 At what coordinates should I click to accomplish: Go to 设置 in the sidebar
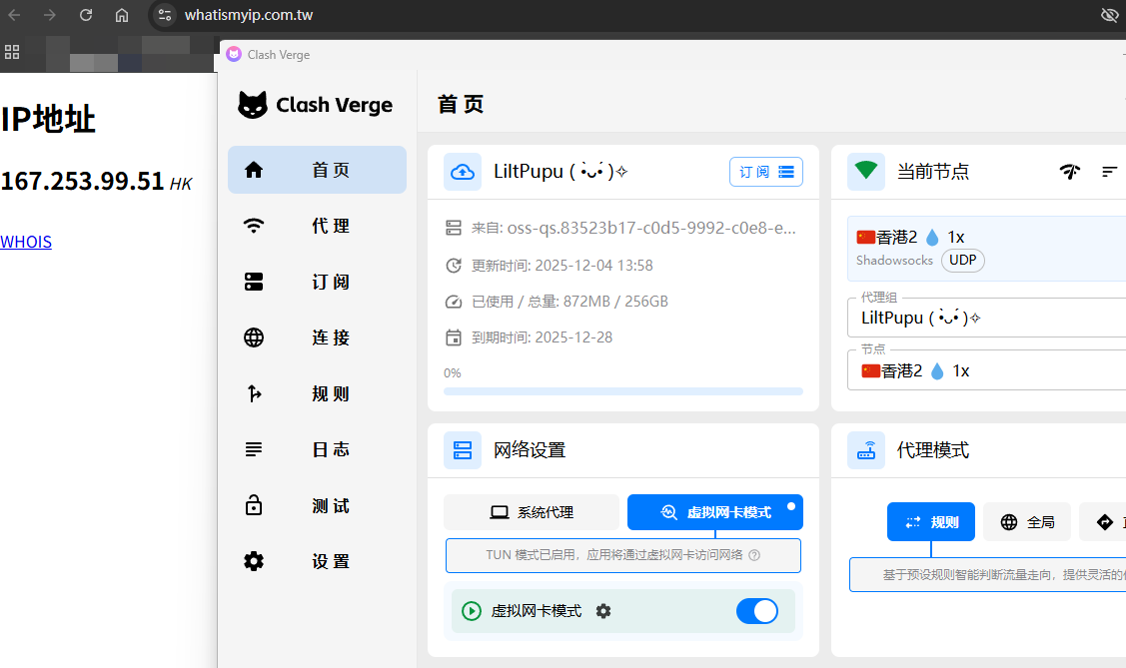coord(317,562)
